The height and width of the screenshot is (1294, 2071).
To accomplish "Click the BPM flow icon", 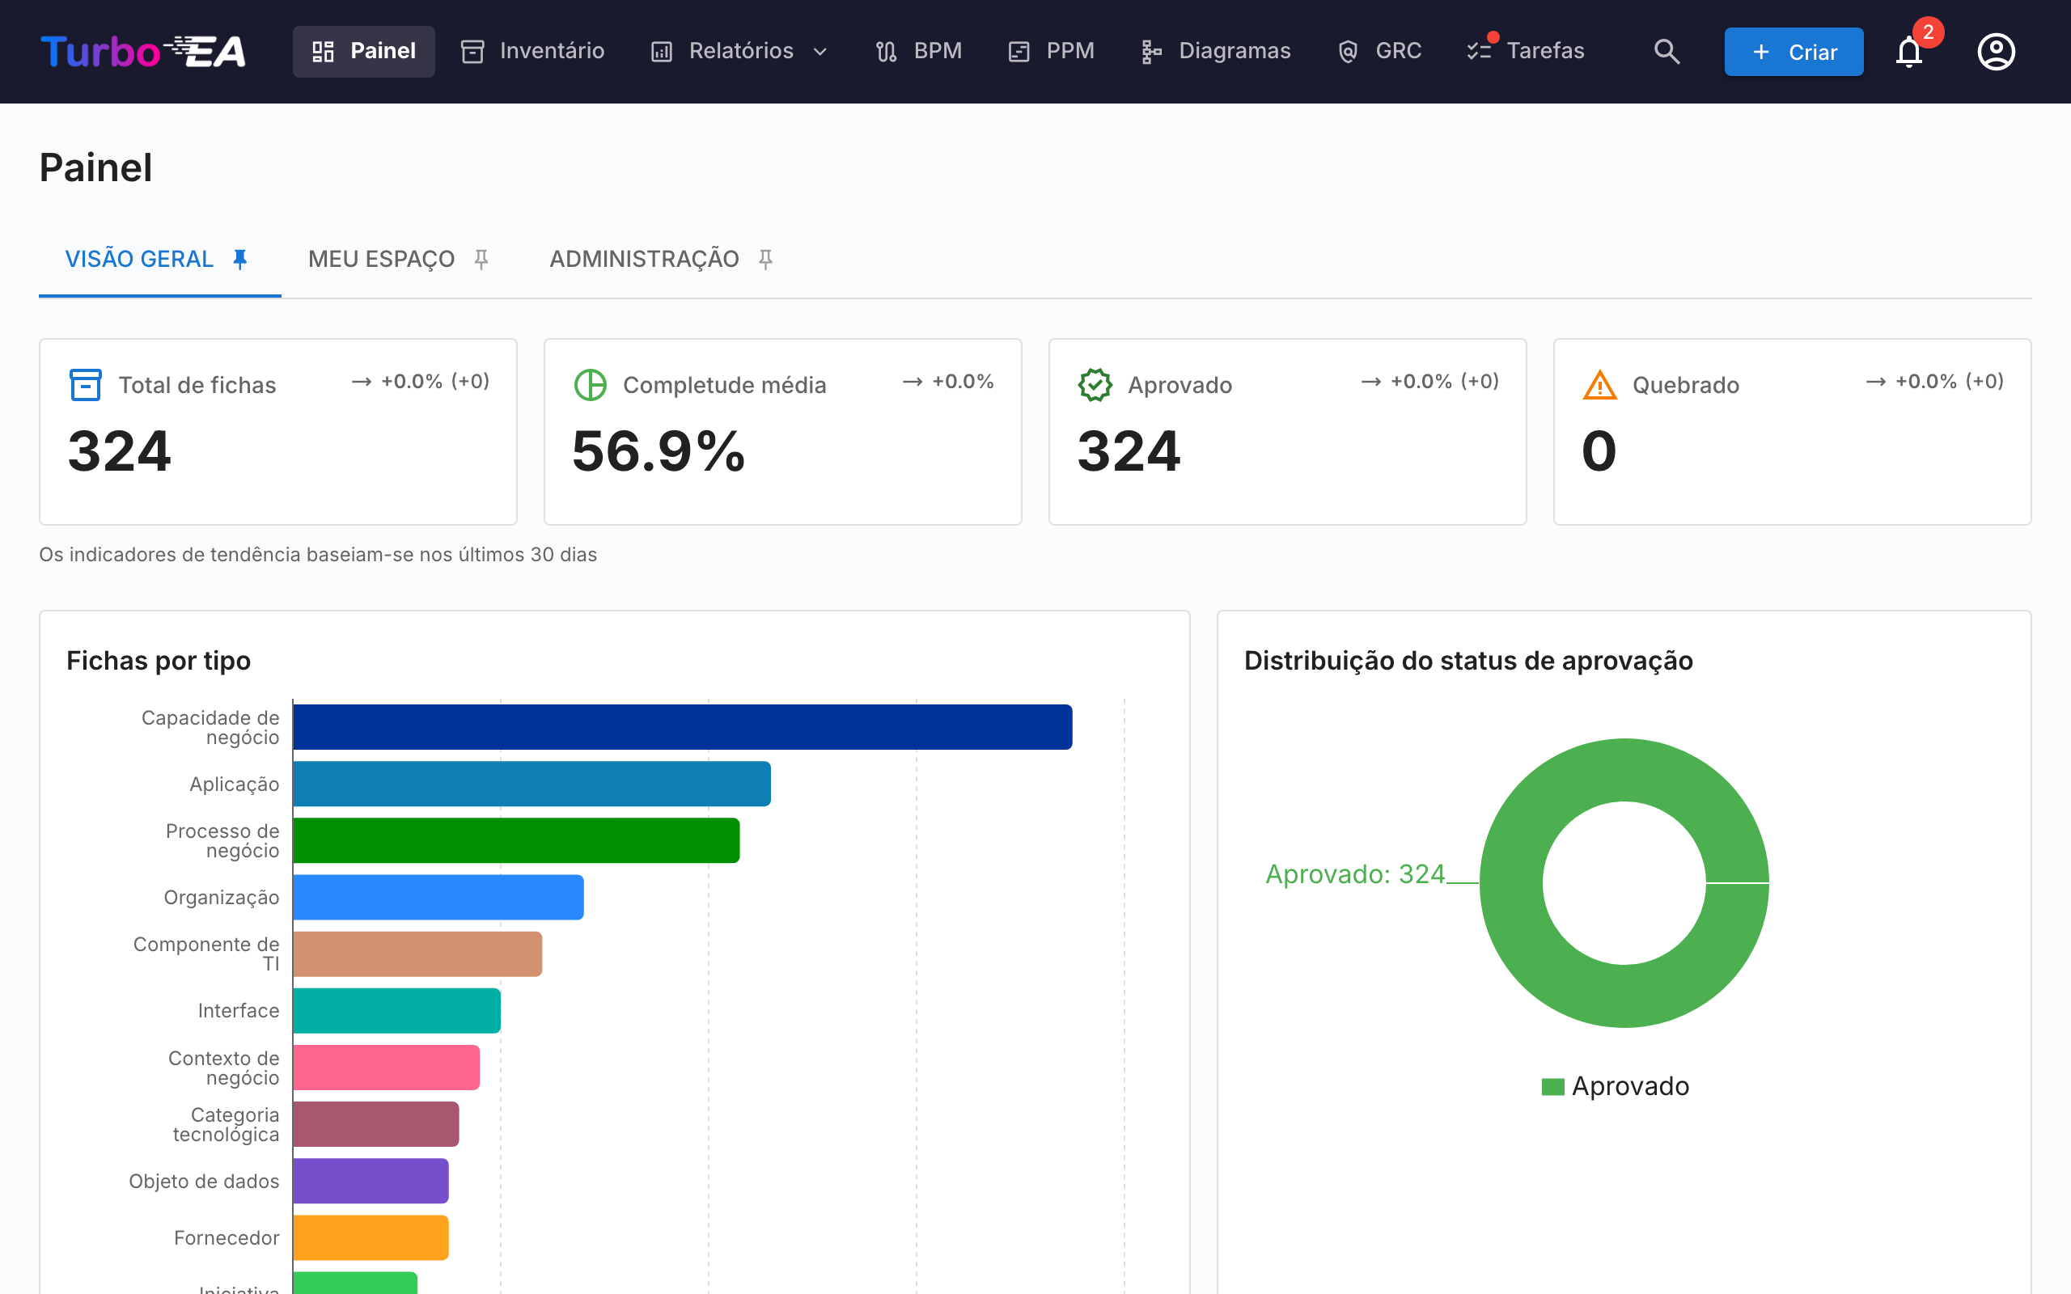I will 887,51.
